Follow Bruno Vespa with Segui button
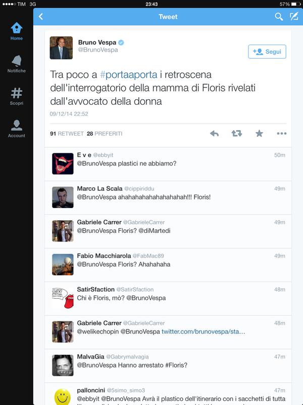The width and height of the screenshot is (303, 405). tap(267, 52)
